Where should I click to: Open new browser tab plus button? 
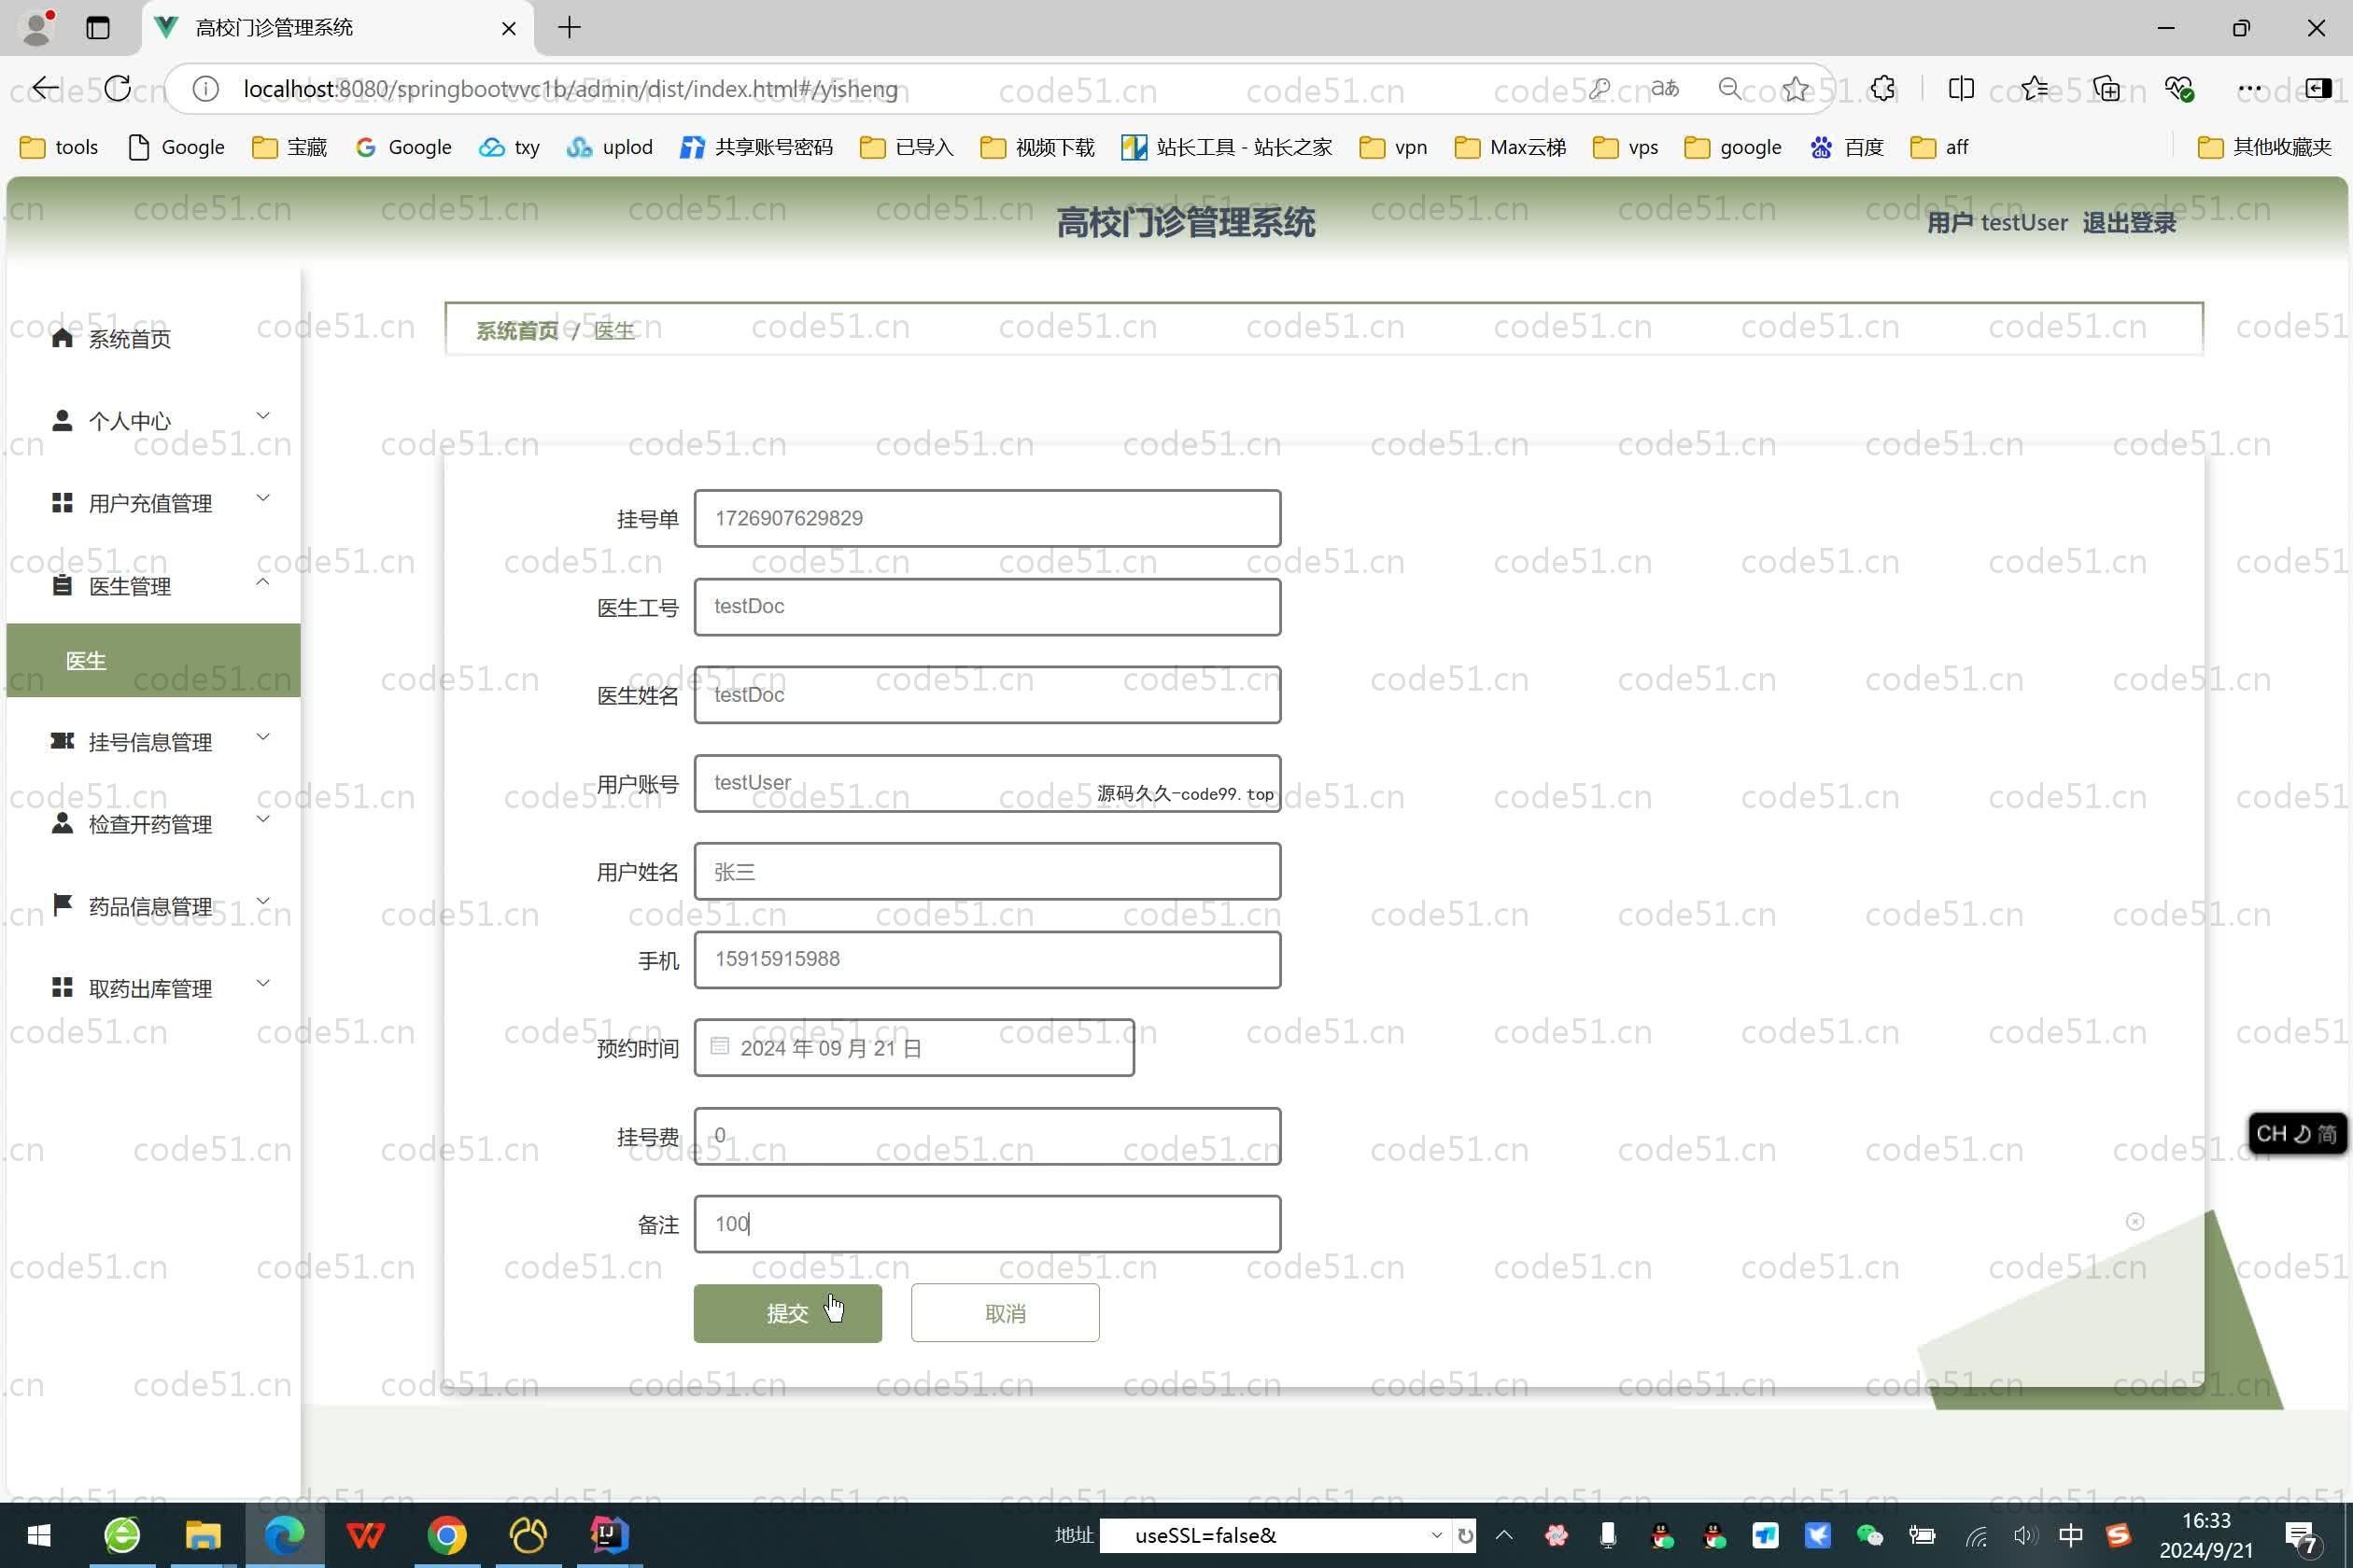tap(570, 28)
